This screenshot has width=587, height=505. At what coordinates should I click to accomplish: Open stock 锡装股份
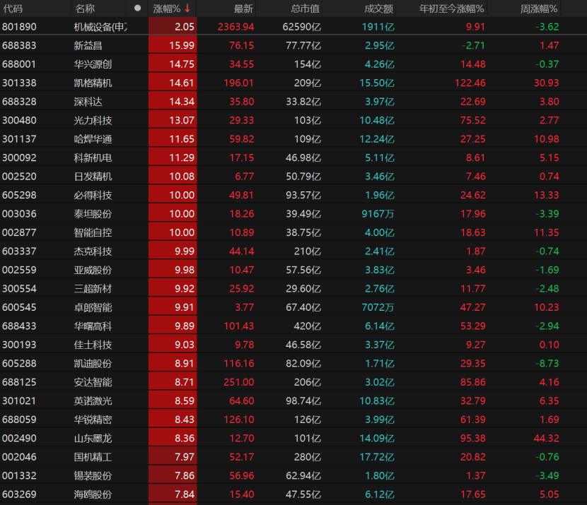point(93,475)
